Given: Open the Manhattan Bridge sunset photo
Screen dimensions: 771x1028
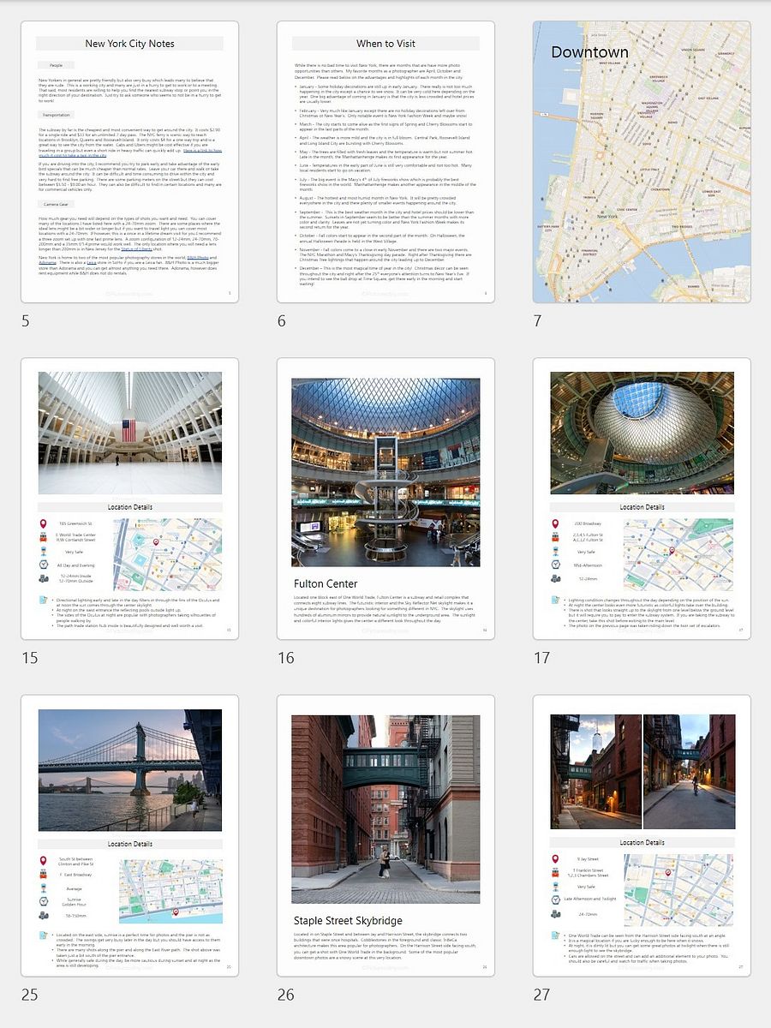Looking at the screenshot, I should pyautogui.click(x=130, y=770).
